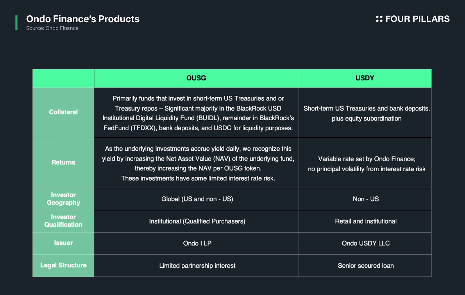Click the 'Non - US' geography cell
465x295 pixels.
pyautogui.click(x=366, y=199)
